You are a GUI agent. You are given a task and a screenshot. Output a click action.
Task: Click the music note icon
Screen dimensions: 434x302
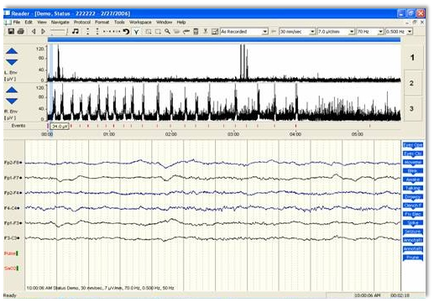[76, 32]
